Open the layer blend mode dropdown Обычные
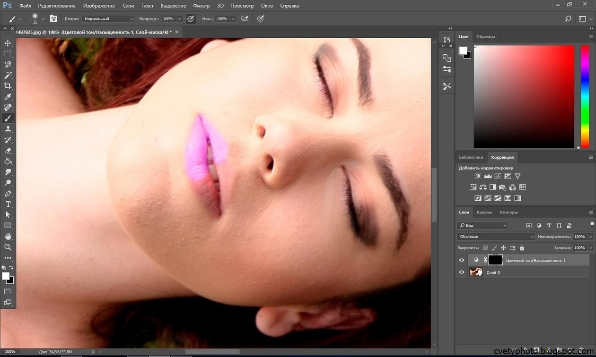The image size is (596, 357). click(496, 237)
